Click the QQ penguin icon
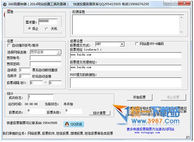This screenshot has height=142, width=194. coord(67,124)
